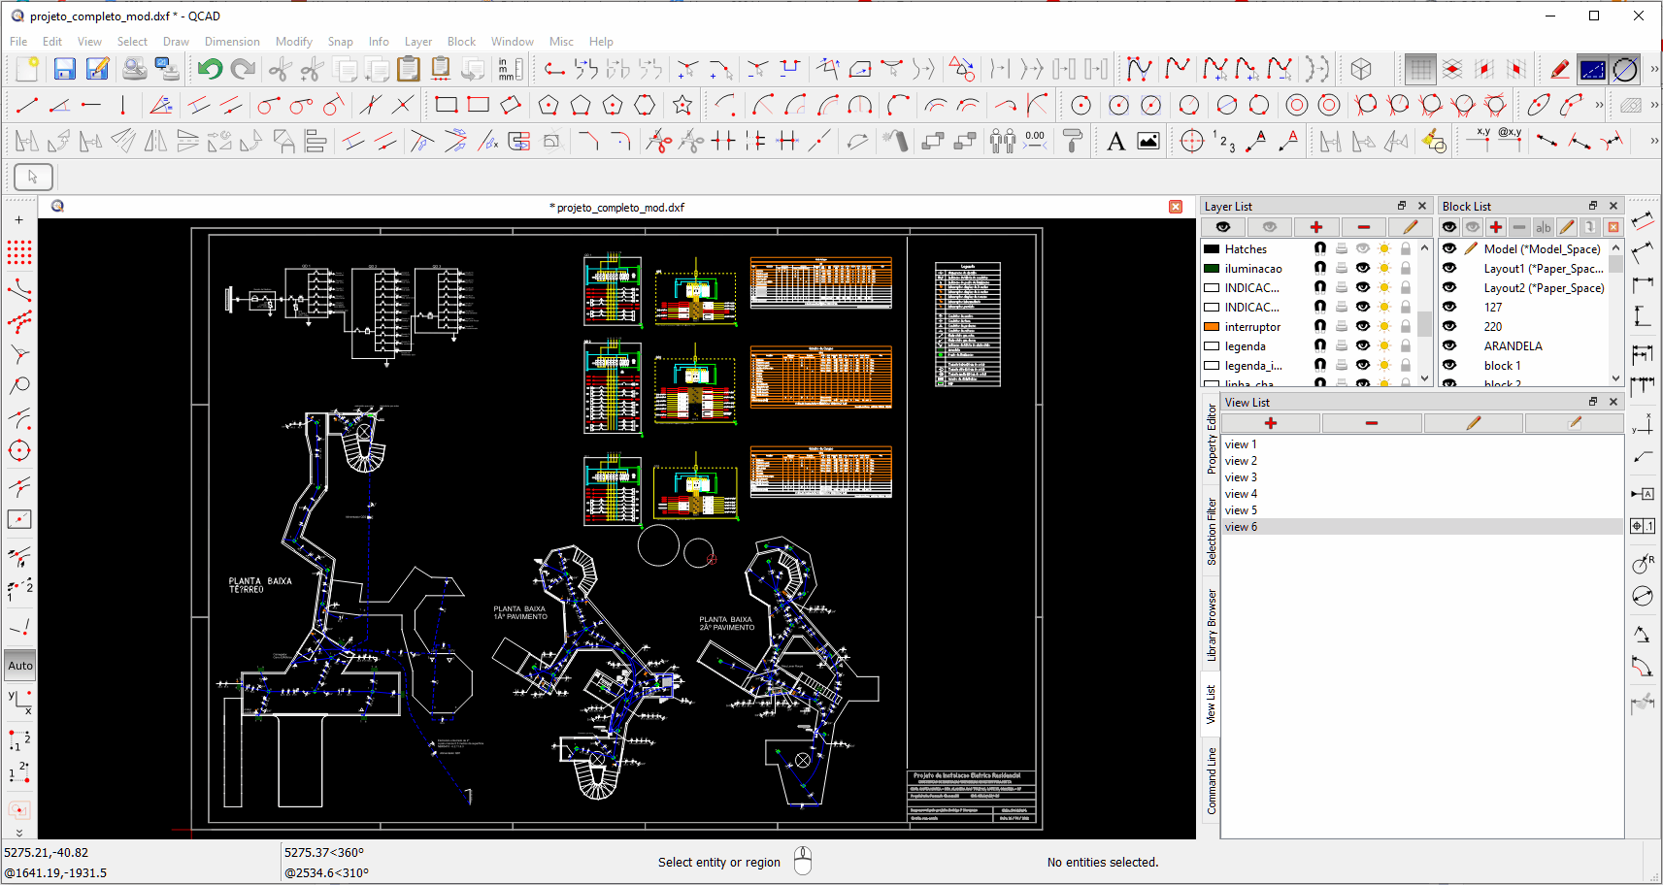
Task: Click the New drawing icon
Action: (27, 69)
